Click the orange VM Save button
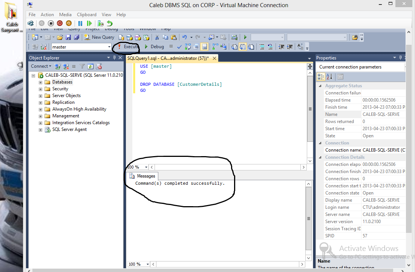Image resolution: width=415 pixels, height=272 pixels. tap(69, 23)
